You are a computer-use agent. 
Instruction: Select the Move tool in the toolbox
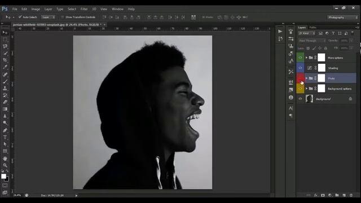coord(5,33)
